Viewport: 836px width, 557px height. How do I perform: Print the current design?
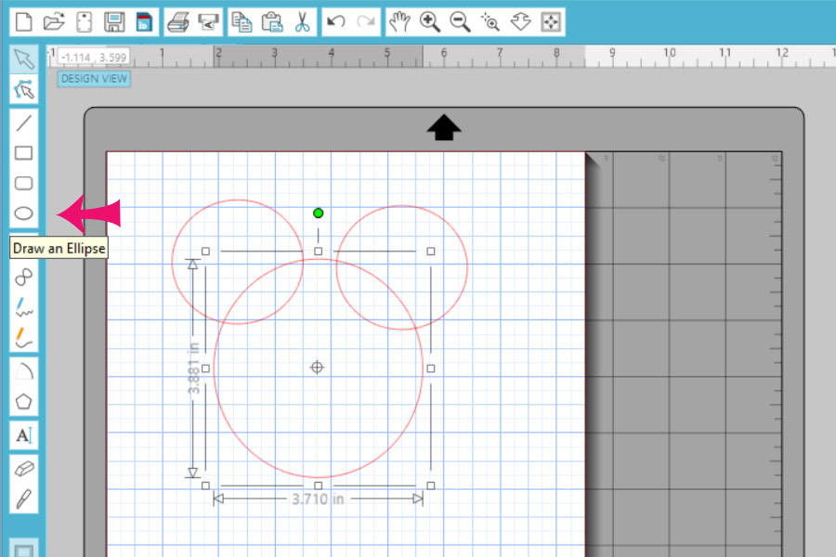(x=178, y=22)
